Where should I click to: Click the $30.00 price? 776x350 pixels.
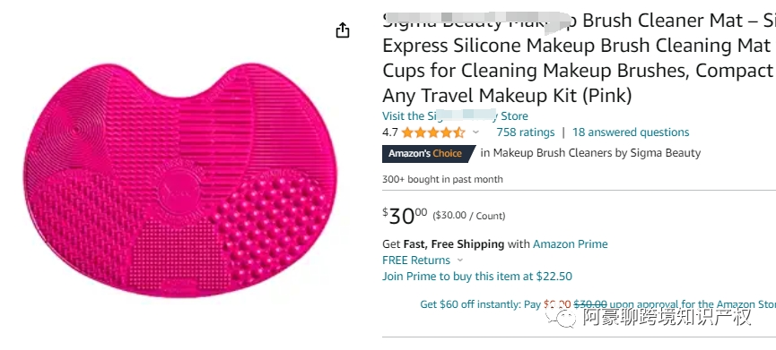(405, 217)
